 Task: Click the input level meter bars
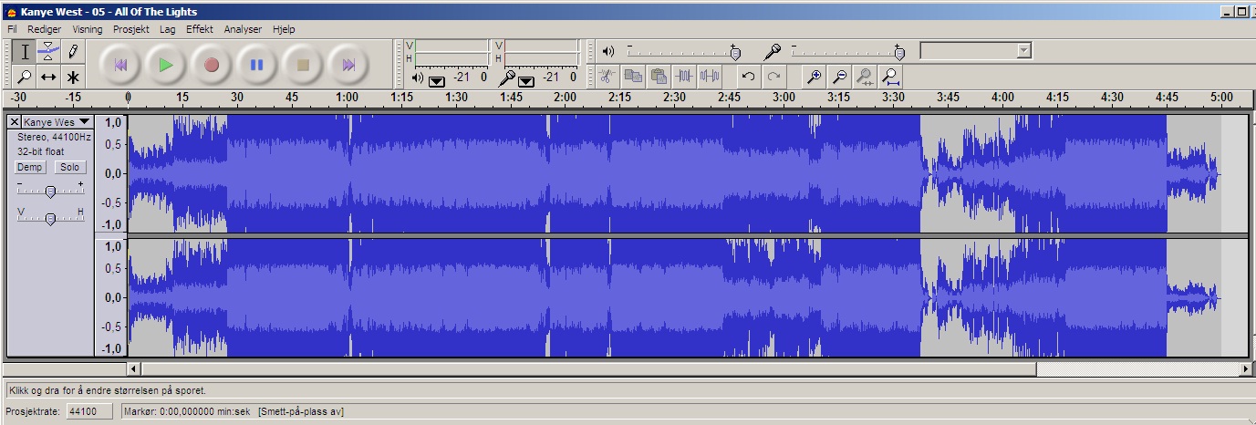coord(542,52)
